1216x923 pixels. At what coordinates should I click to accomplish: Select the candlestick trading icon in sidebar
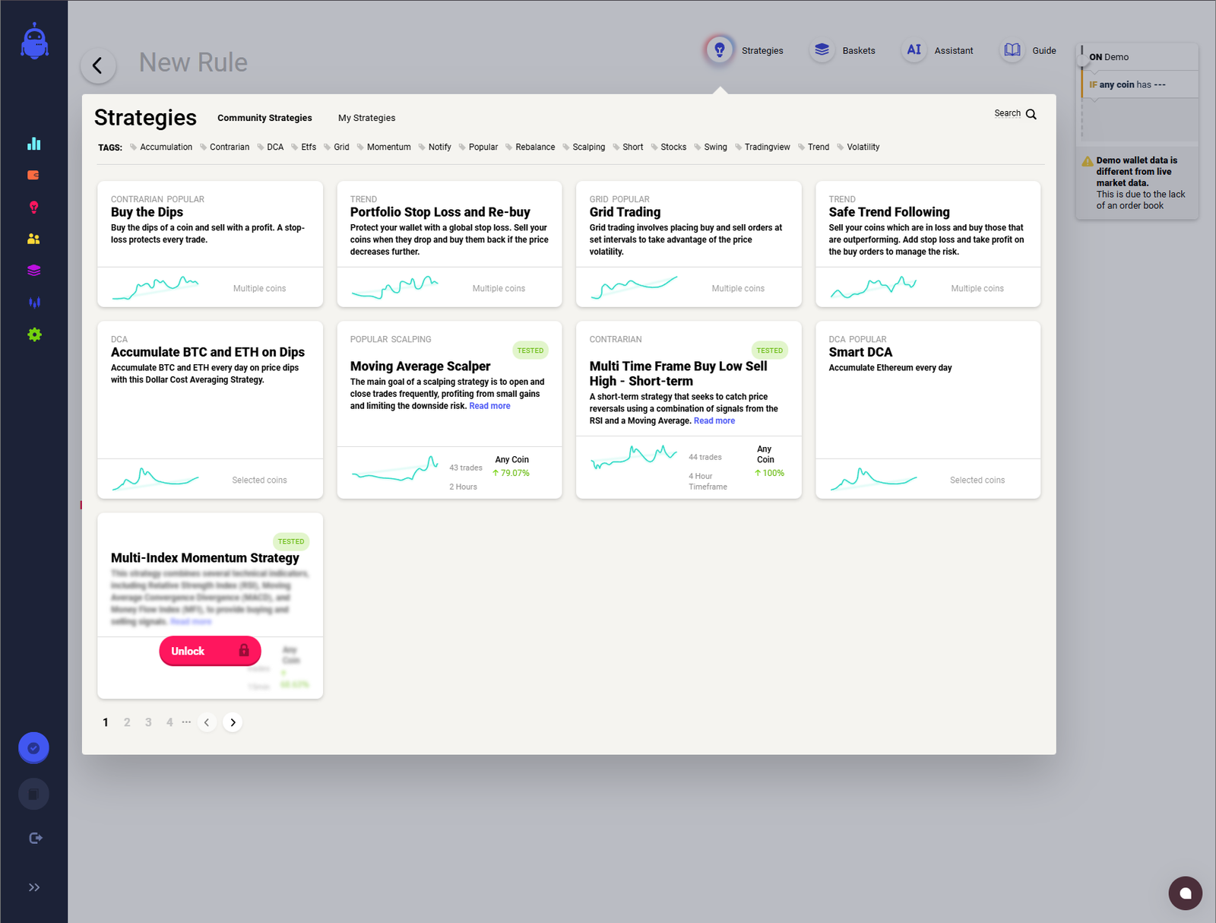(x=33, y=302)
